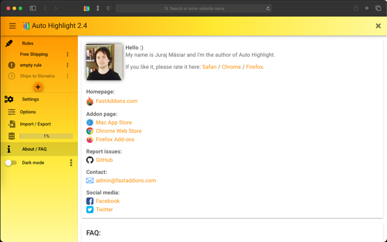Go forward with Safari forward arrow
387x242 pixels.
click(56, 8)
